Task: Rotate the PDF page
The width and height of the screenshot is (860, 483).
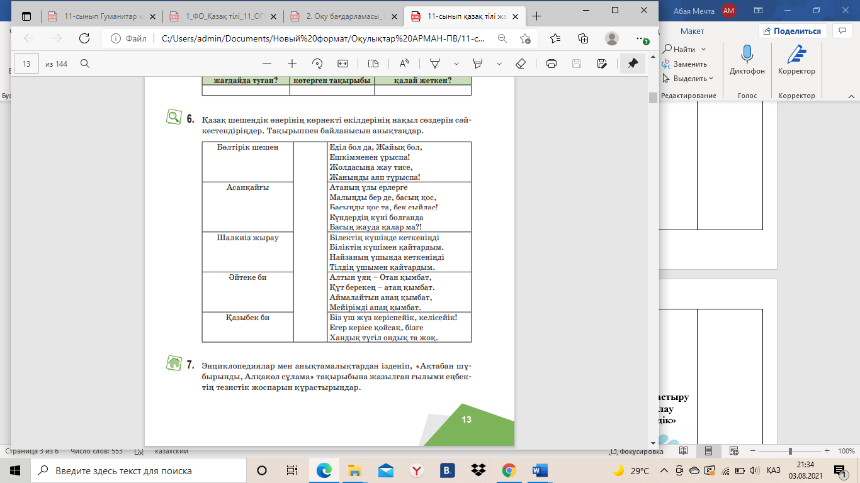Action: point(317,64)
